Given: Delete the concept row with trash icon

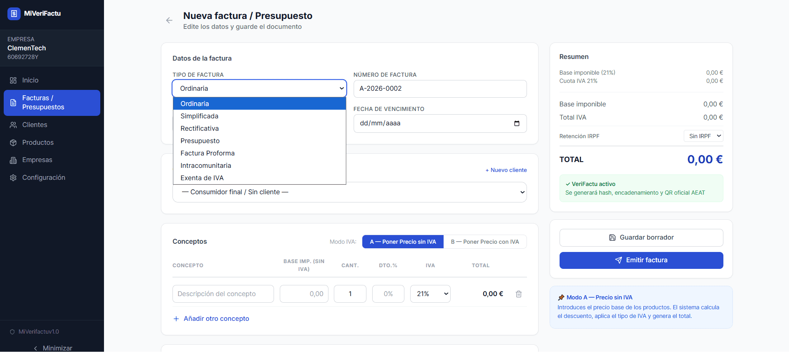Looking at the screenshot, I should point(519,294).
